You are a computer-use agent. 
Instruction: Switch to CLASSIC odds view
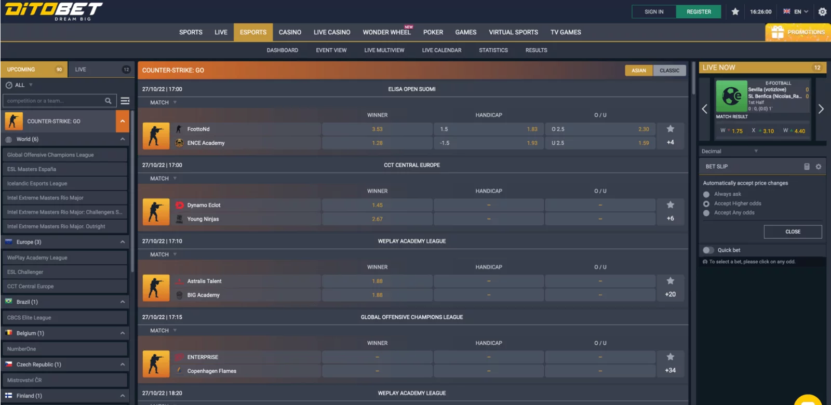669,71
